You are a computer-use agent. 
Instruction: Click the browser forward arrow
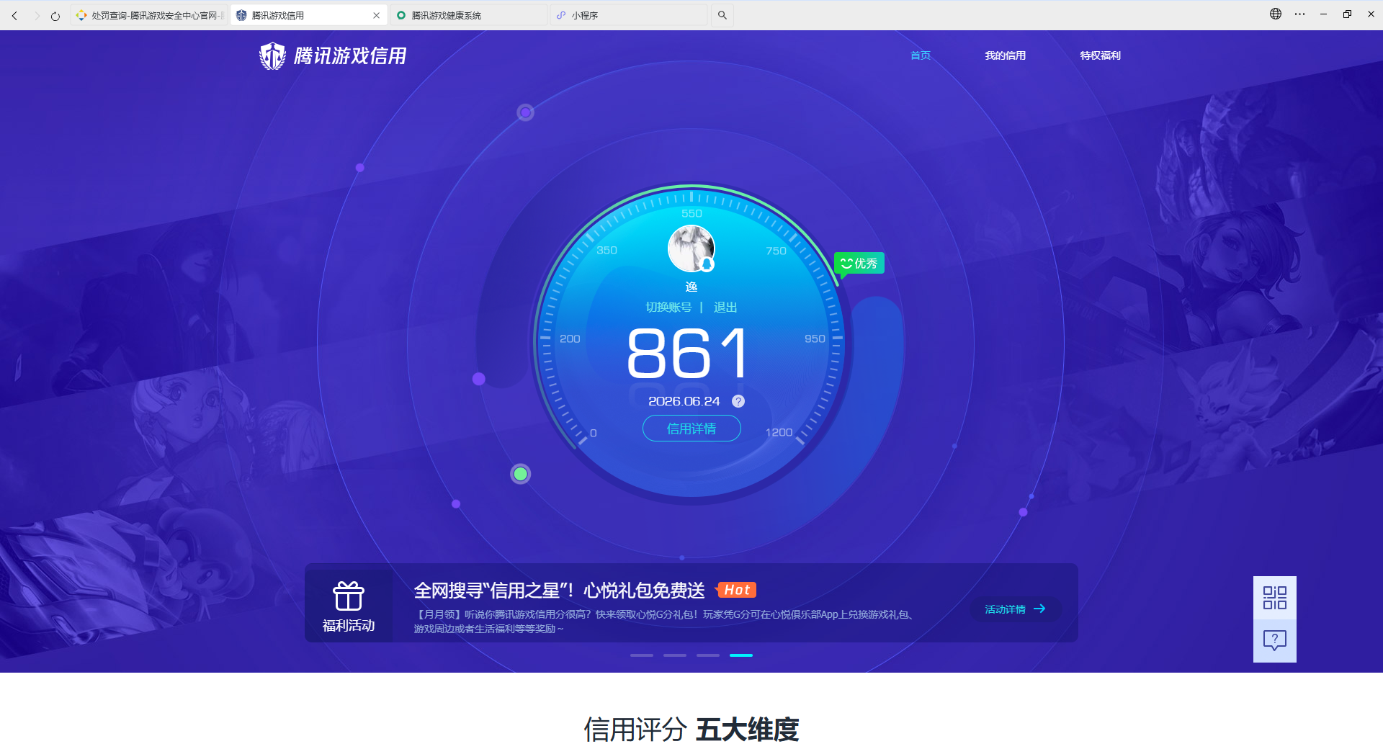pos(36,15)
